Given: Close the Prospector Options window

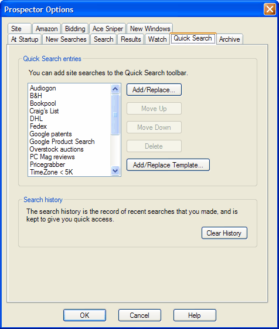Looking at the screenshot, I should [x=270, y=9].
